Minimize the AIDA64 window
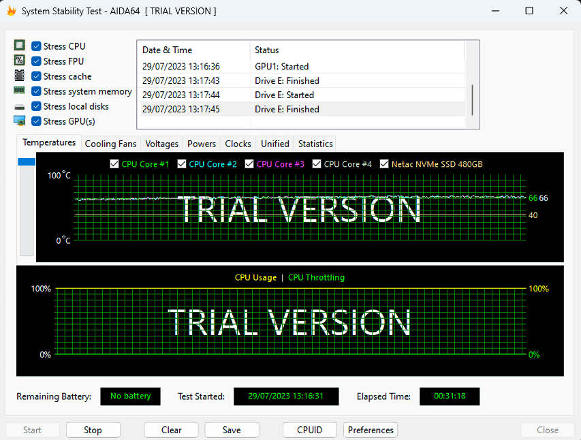 [x=495, y=11]
